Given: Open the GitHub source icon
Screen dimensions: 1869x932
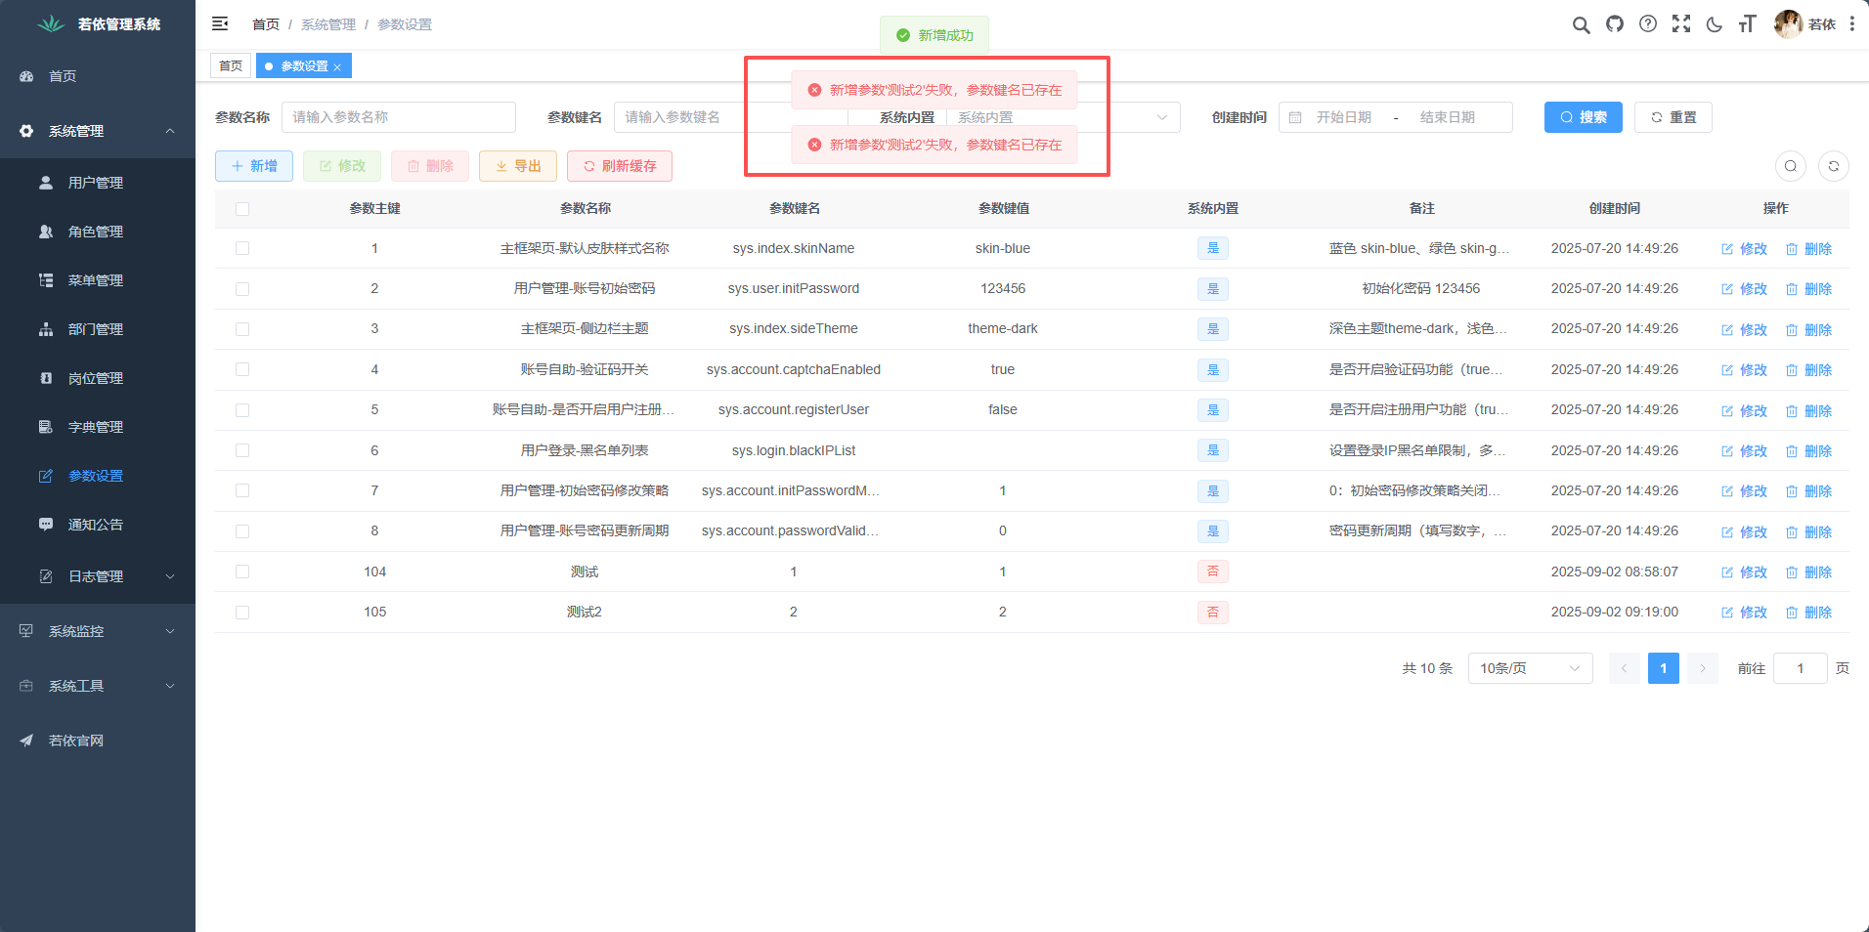Looking at the screenshot, I should coord(1615,23).
